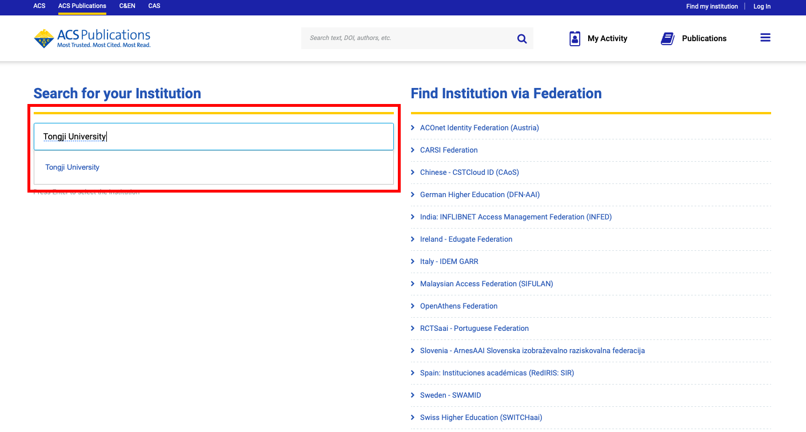Select the ACS Publications top tab

pyautogui.click(x=82, y=6)
